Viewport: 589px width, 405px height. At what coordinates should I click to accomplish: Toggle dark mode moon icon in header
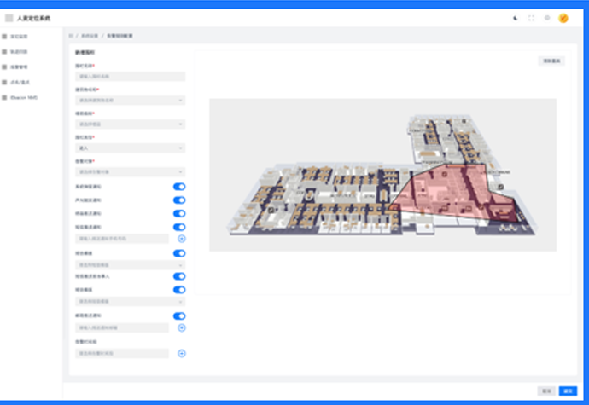click(x=515, y=17)
